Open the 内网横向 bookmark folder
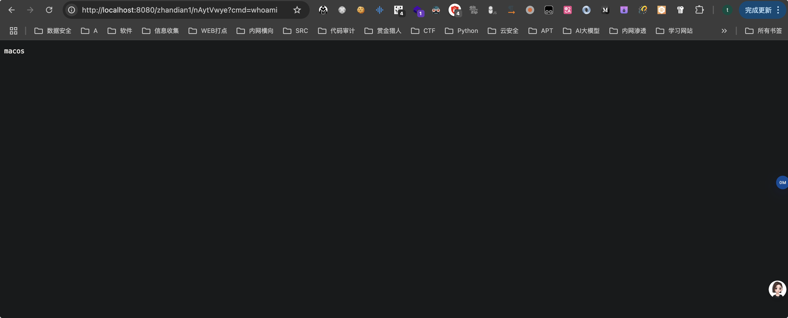Viewport: 788px width, 318px height. click(x=255, y=31)
